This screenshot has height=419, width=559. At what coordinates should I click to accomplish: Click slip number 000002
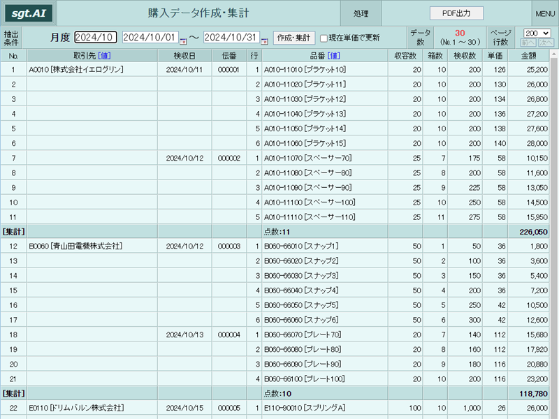[229, 159]
